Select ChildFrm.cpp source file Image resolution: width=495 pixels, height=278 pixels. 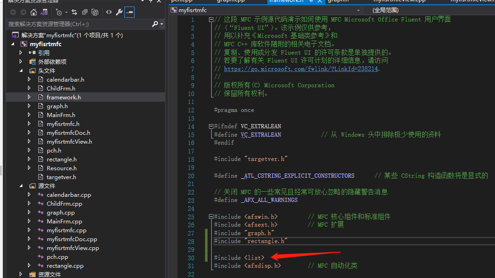pos(65,204)
